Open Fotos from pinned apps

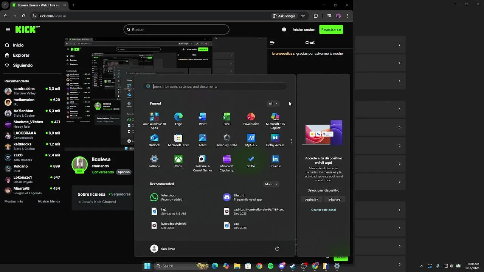(x=203, y=140)
